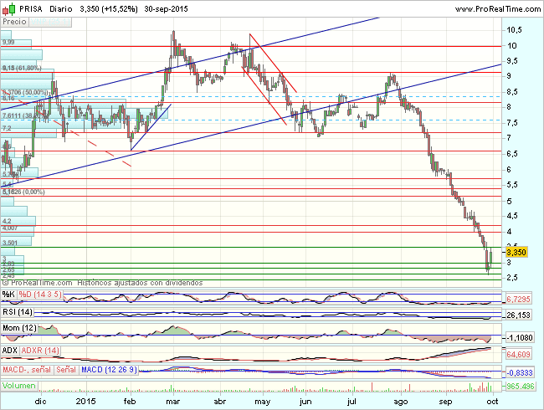Click the 5,1826 (0,00%) Fibonacci label
Viewport: 544px width, 410px height.
tap(23, 192)
